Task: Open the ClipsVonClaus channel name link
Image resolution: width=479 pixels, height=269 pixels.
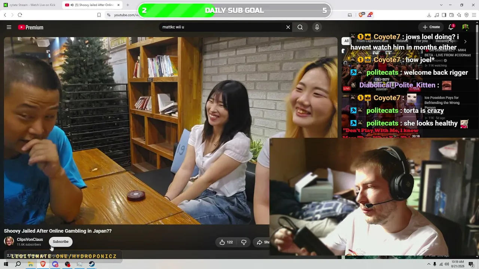Action: 30,239
